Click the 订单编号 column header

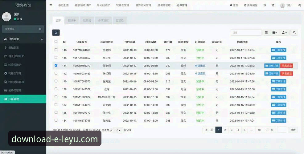[x=82, y=42]
